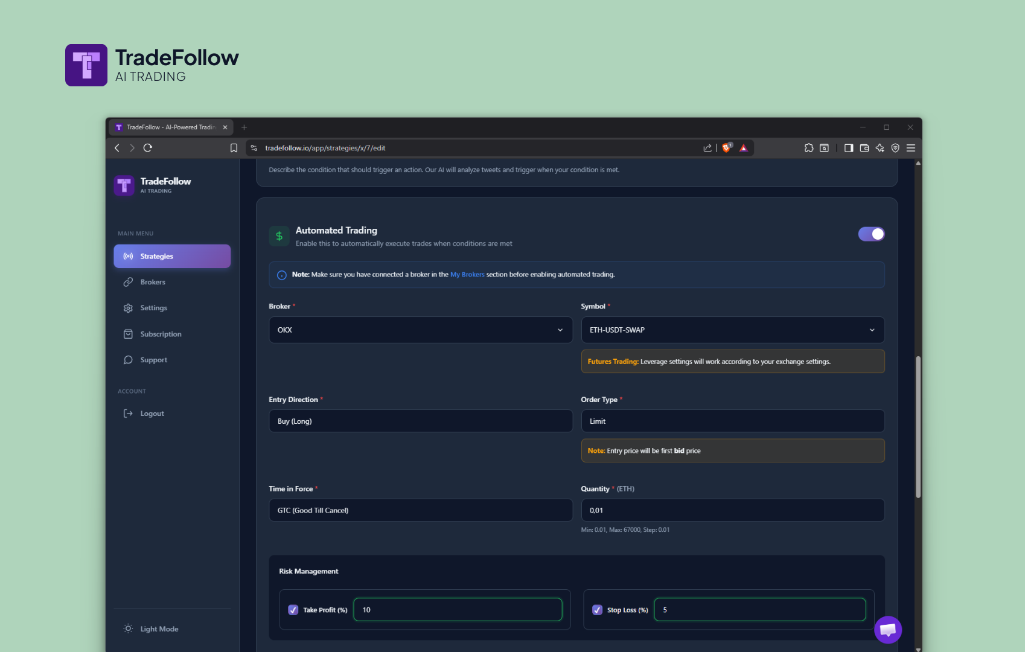Open the Time in Force GTC select
1025x652 pixels.
pyautogui.click(x=421, y=510)
